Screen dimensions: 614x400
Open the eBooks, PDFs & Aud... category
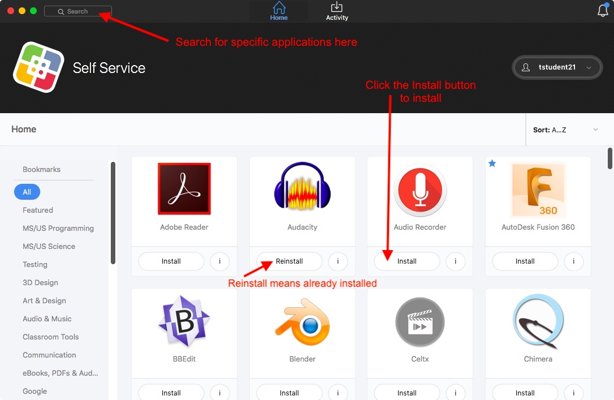click(60, 373)
